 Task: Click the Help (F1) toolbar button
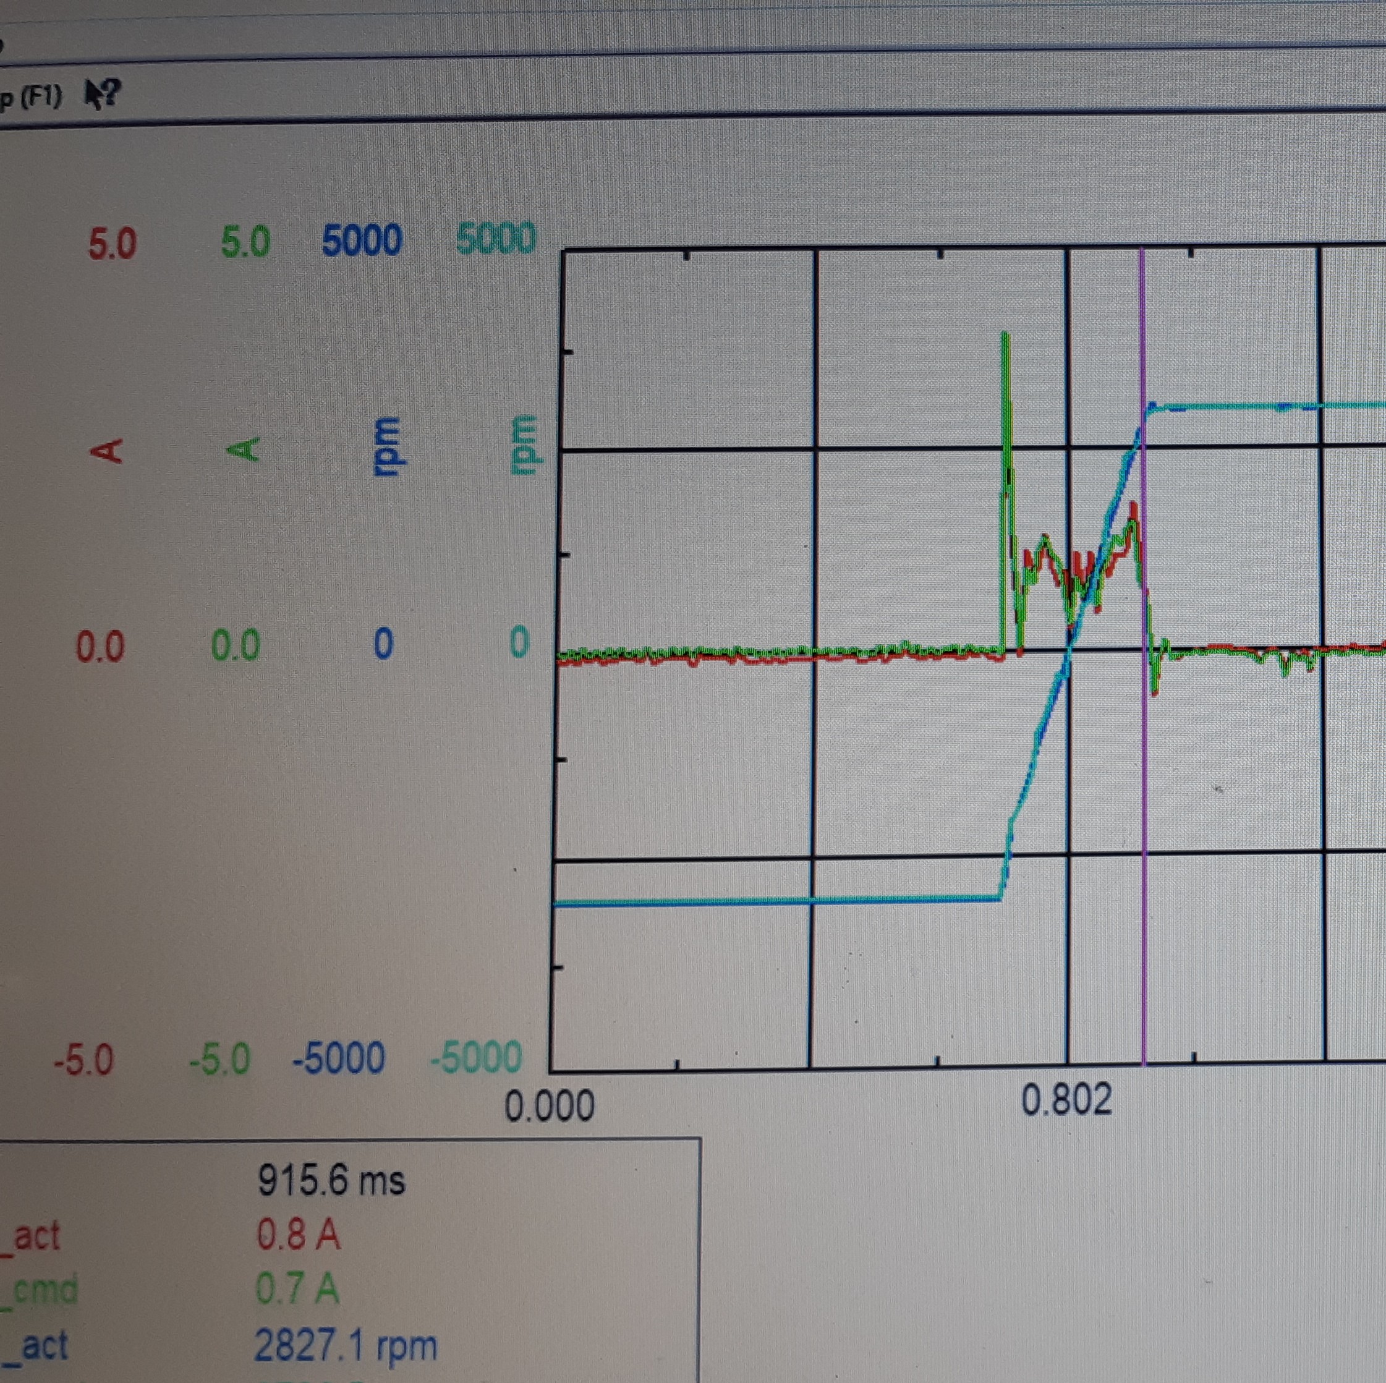coord(31,97)
